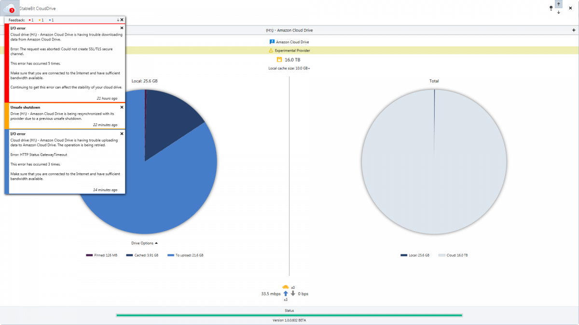Viewport: 579px width, 325px height.
Task: Click the Pinned: 126 MB legend swatch
Action: pyautogui.click(x=89, y=255)
